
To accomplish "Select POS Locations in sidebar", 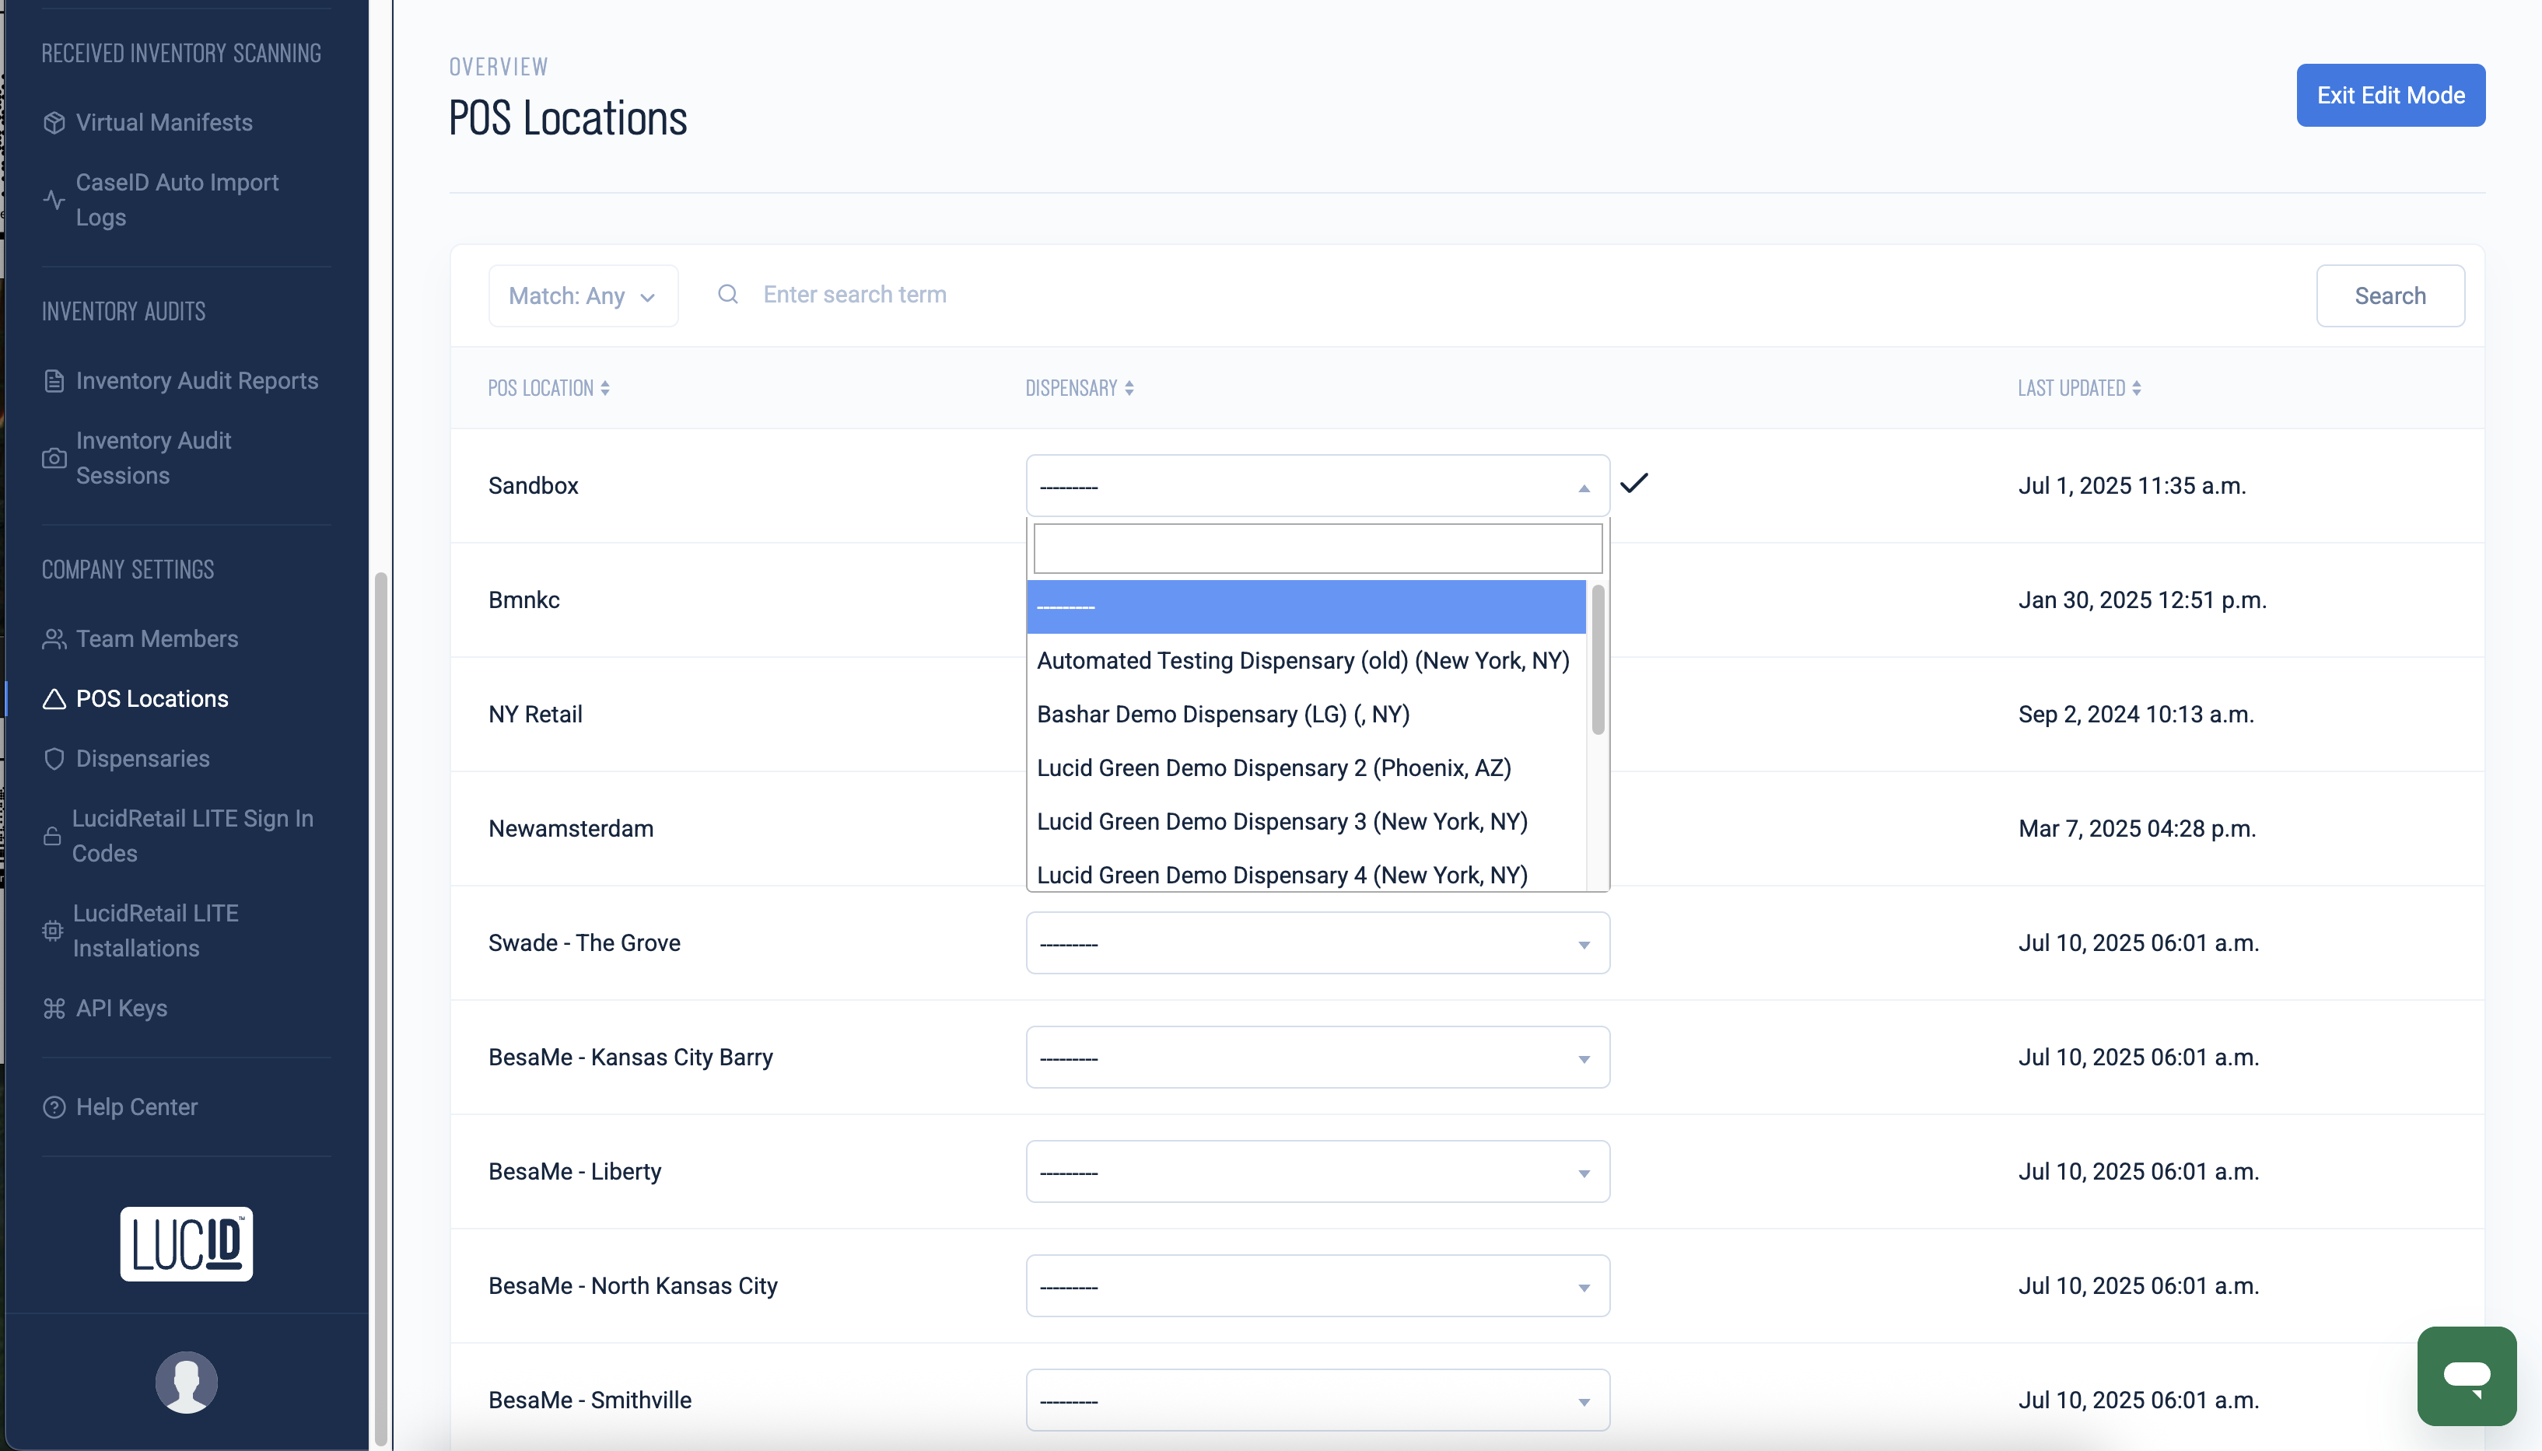I will 152,698.
